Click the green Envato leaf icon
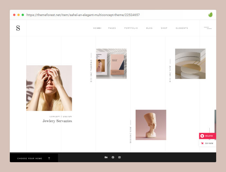 coord(210,15)
